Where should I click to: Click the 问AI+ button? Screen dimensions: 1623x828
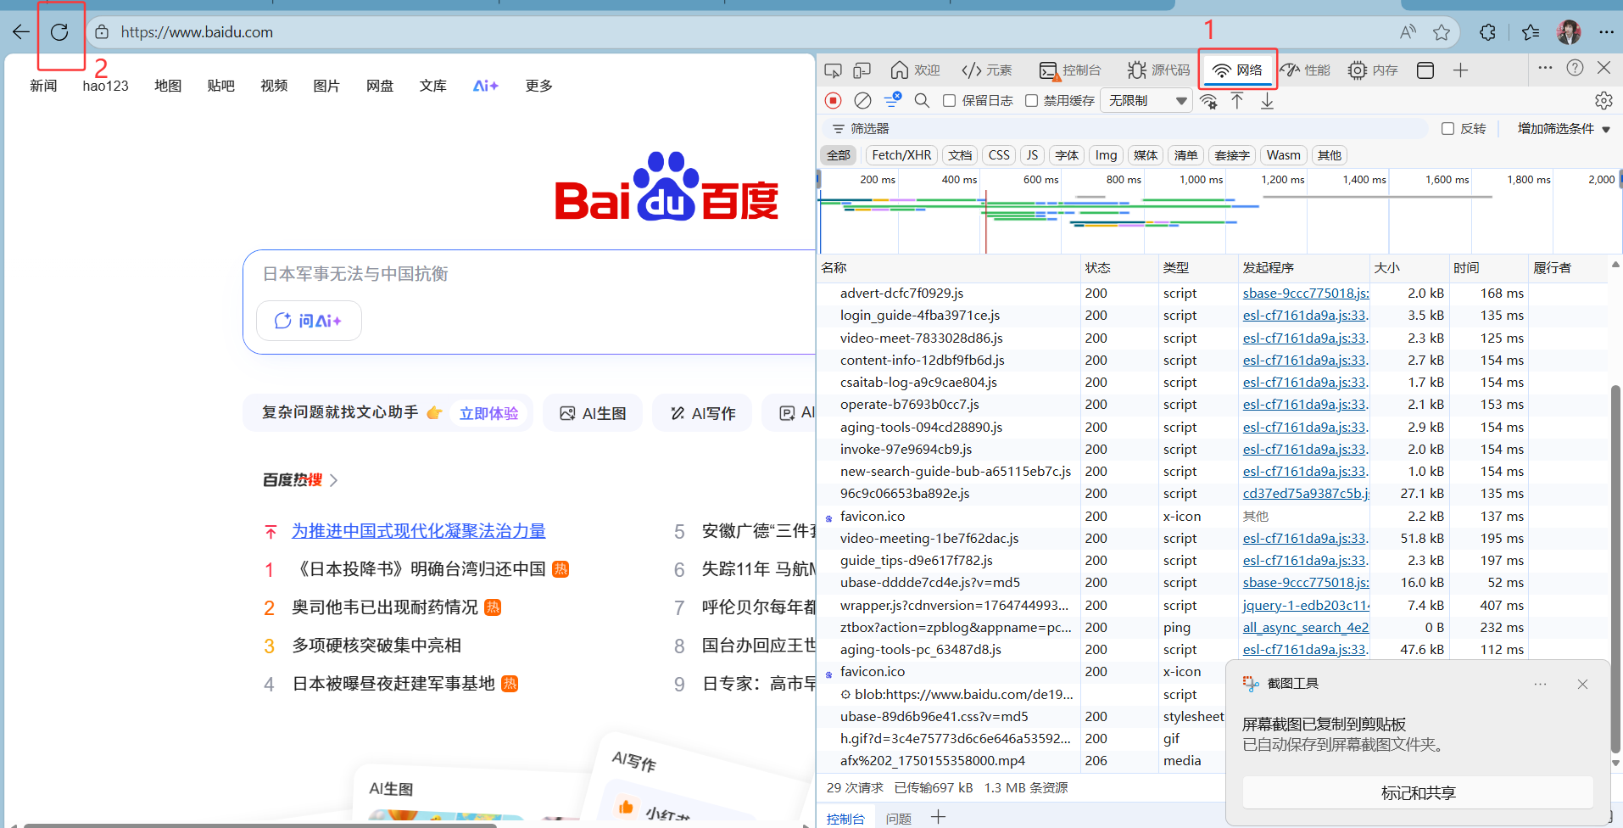[x=309, y=321]
